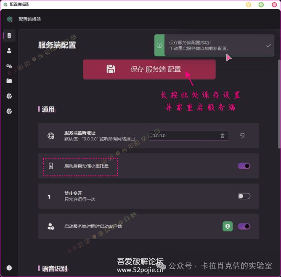
Task: Open the server config tab in sidebar
Action: 9,36
